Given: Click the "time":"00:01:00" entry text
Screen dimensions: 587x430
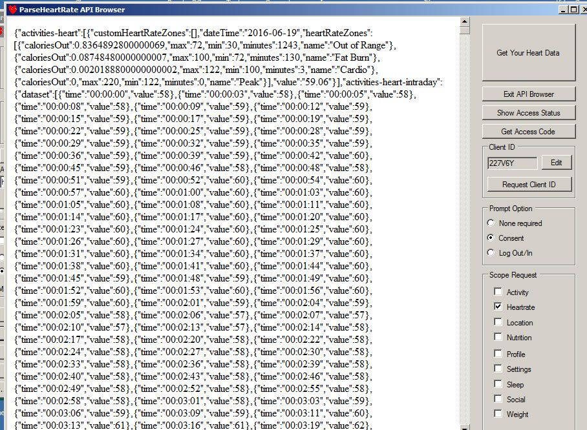Looking at the screenshot, I should [x=192, y=192].
